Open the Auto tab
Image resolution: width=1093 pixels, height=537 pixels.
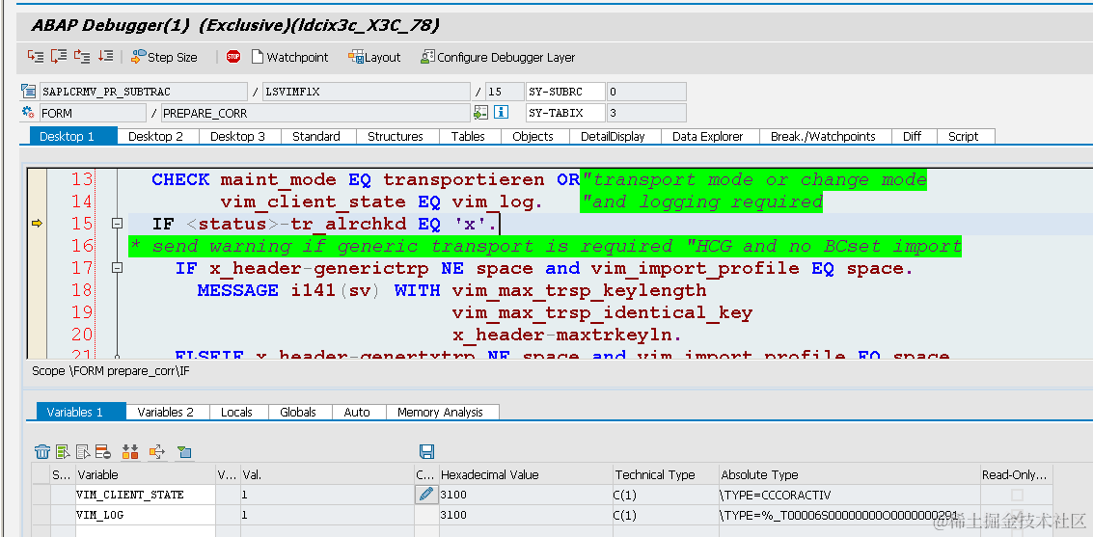(x=357, y=413)
